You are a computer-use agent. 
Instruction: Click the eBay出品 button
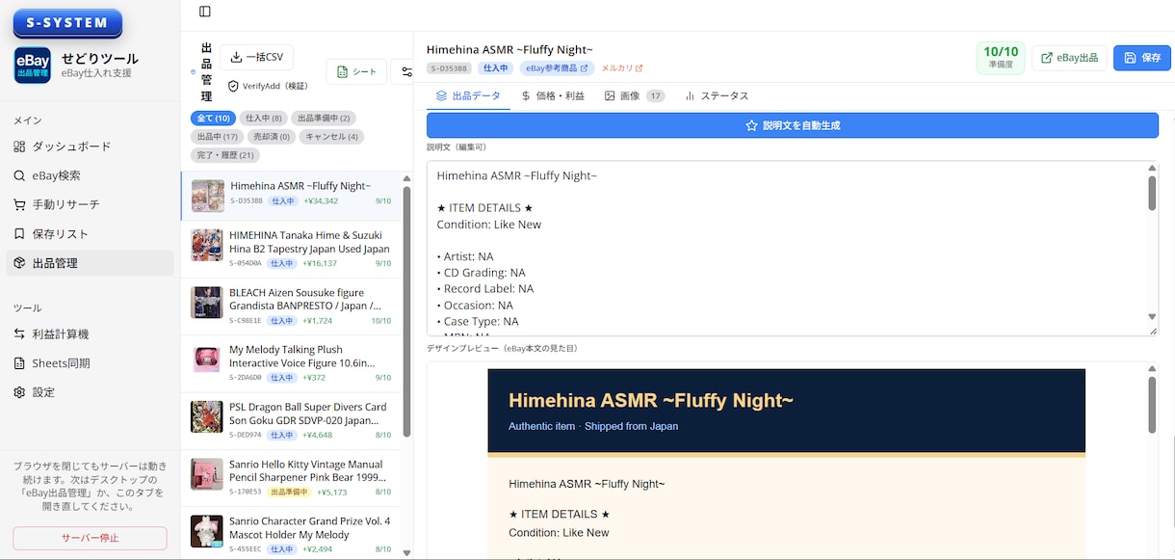pos(1069,58)
